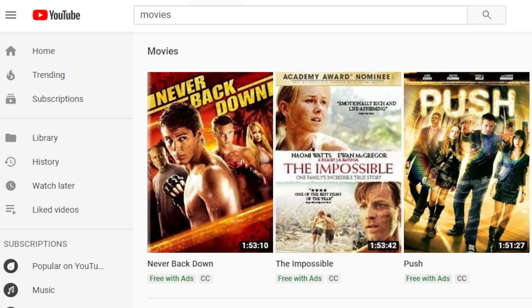Open "The Impossible" title link

point(304,264)
